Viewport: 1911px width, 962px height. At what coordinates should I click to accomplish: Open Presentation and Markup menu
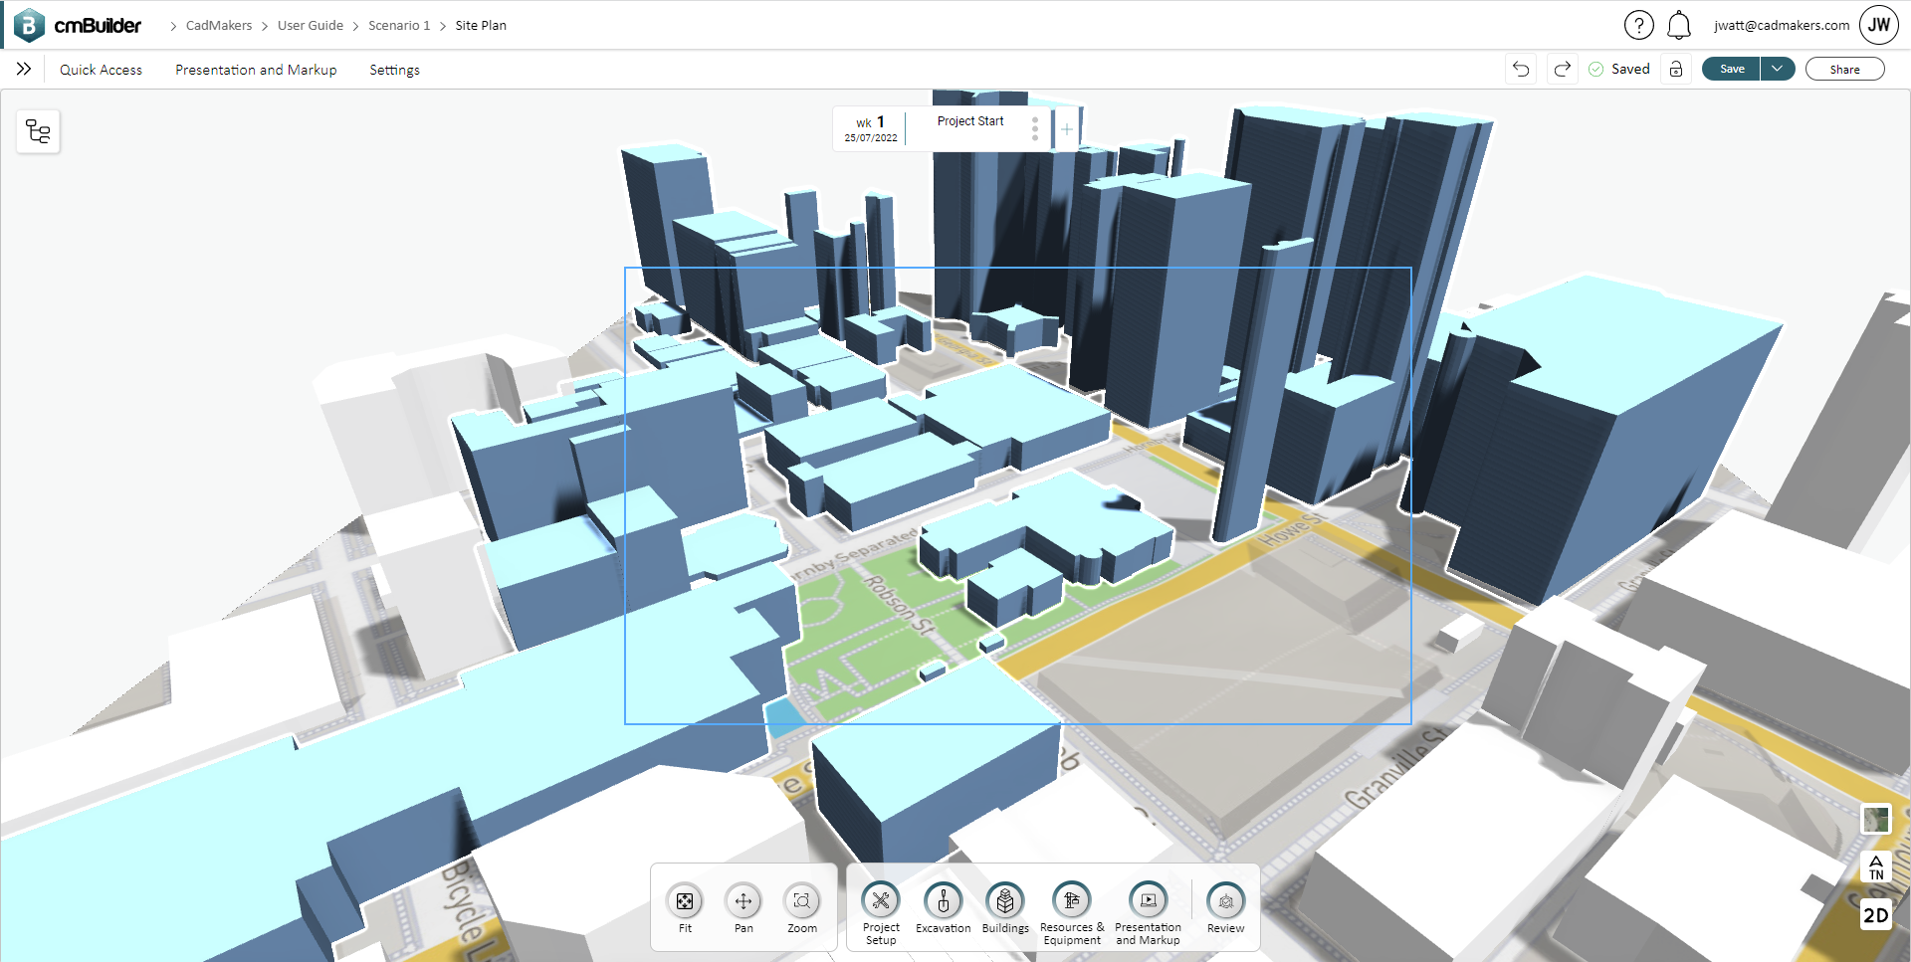[x=256, y=70]
